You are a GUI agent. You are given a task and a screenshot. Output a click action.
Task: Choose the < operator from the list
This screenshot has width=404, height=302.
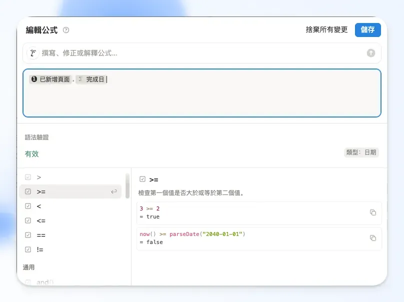pyautogui.click(x=70, y=206)
